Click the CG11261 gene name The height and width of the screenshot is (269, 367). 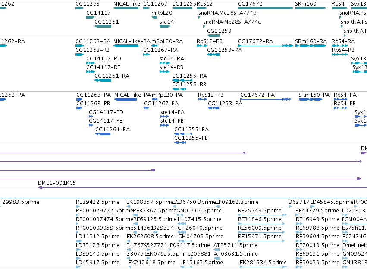click(x=107, y=22)
